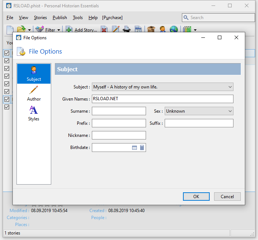Click the Filter funnel icon

pos(40,29)
